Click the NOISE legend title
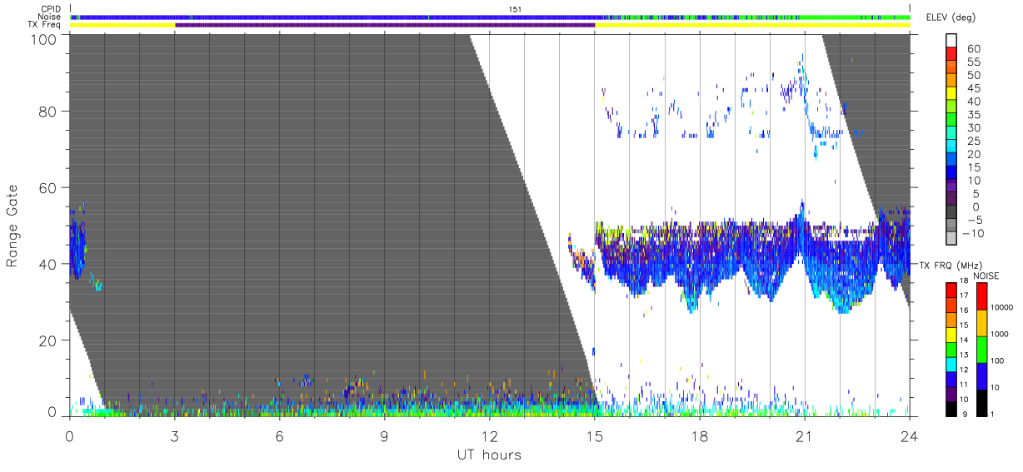The image size is (1023, 472). pos(986,276)
